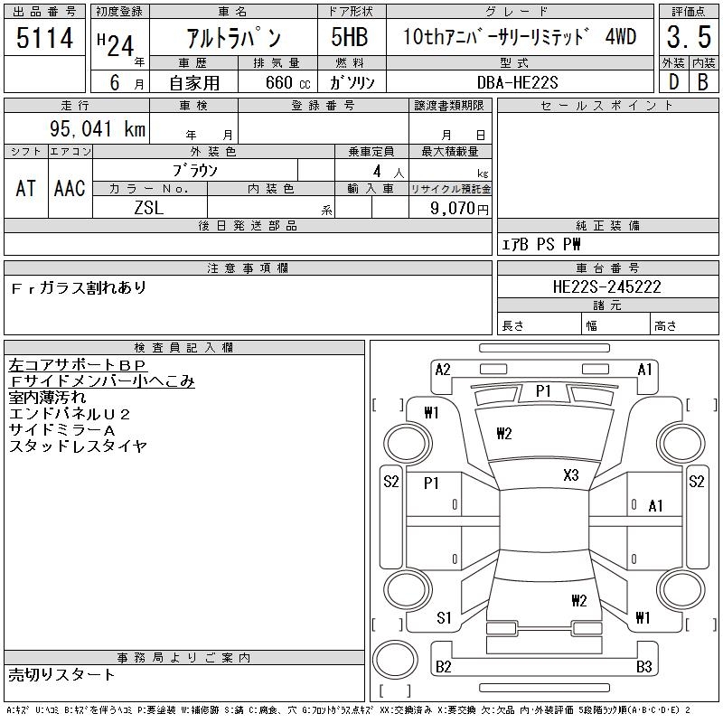Image resolution: width=723 pixels, height=723 pixels.
Task: Select the office notice 売切りスタート
Action: 61,674
